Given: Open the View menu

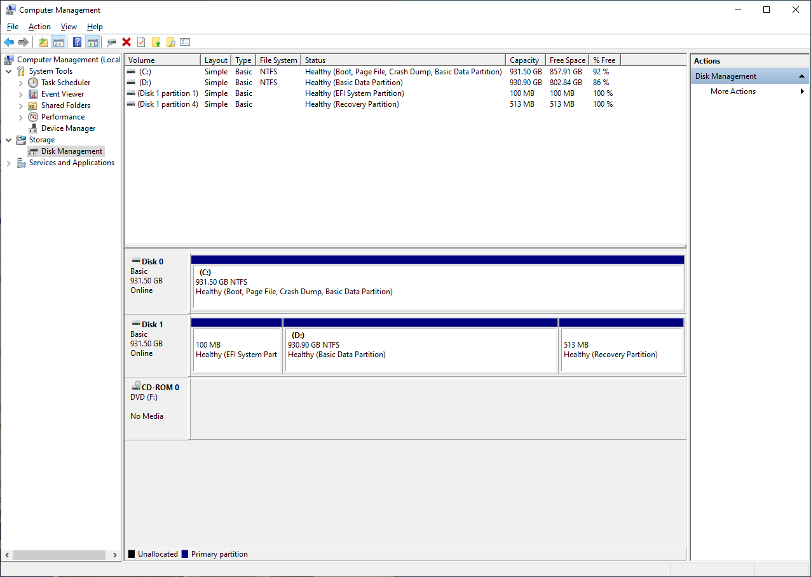Looking at the screenshot, I should [69, 27].
